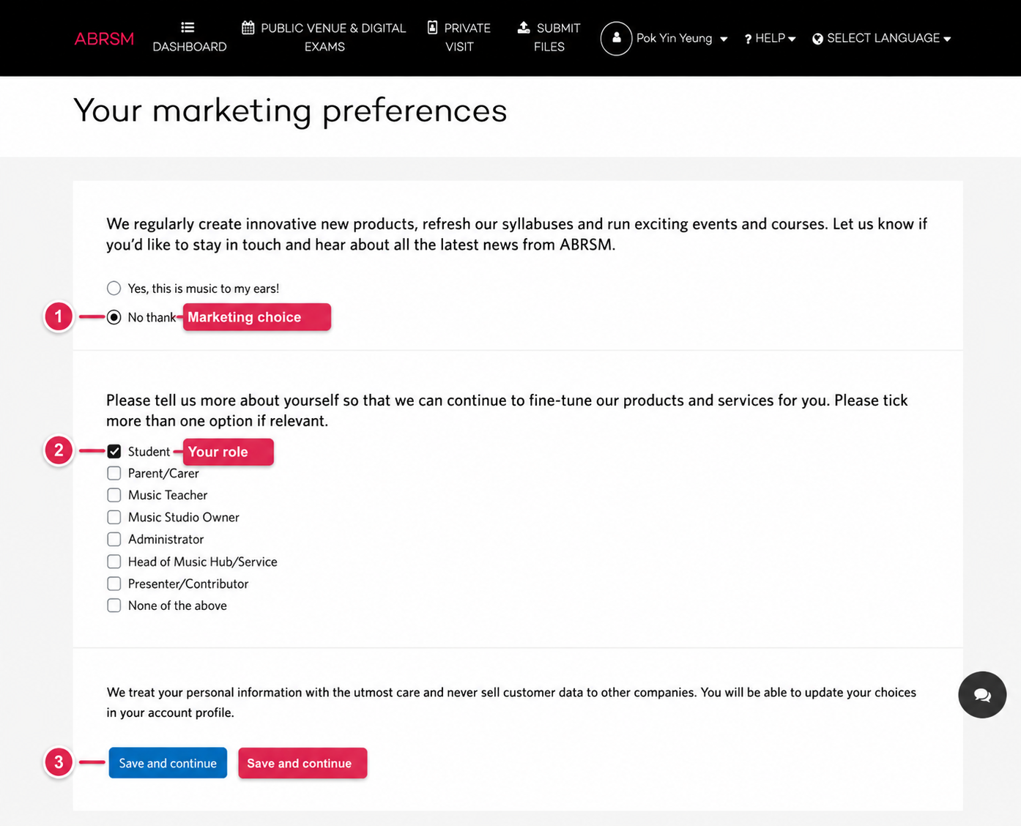The width and height of the screenshot is (1021, 826).
Task: Uncheck the Student checkbox
Action: [114, 451]
